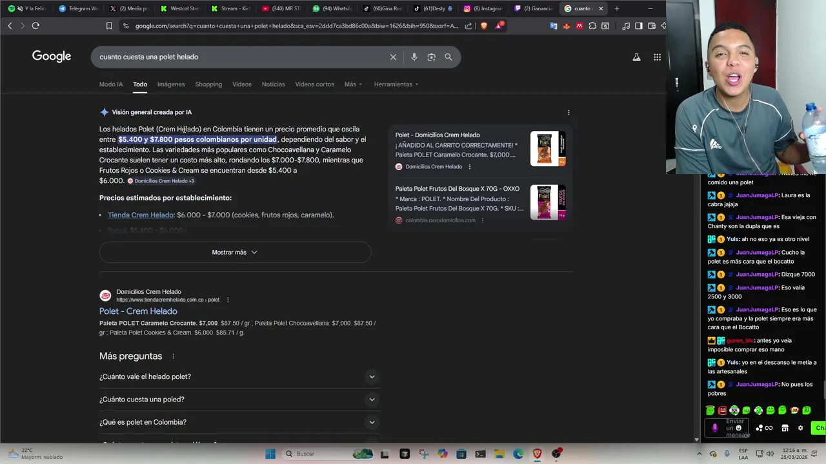The height and width of the screenshot is (464, 826).
Task: Click the infinity icon in chat toolbar
Action: point(769,428)
